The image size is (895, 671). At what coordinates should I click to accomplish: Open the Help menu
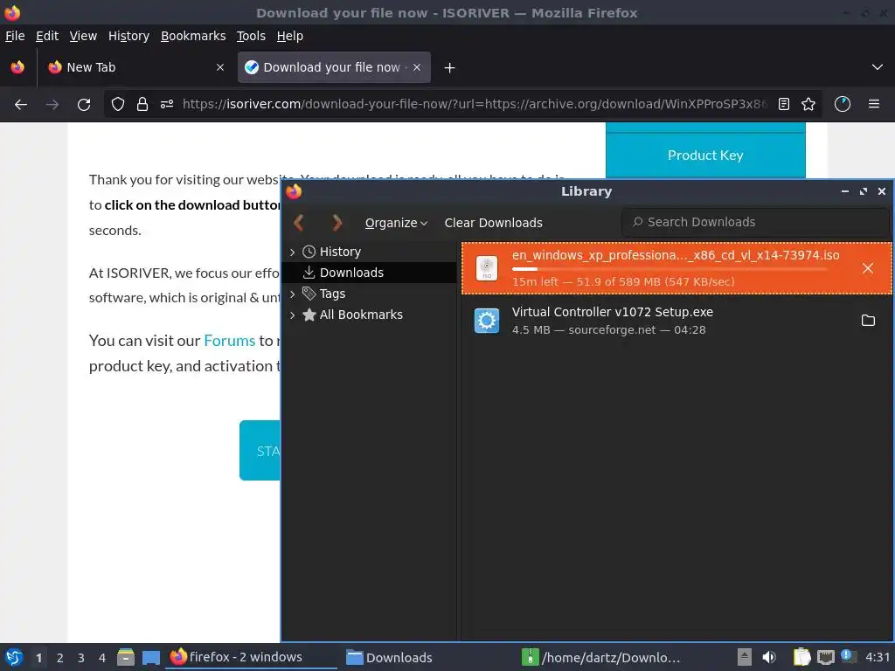coord(290,36)
